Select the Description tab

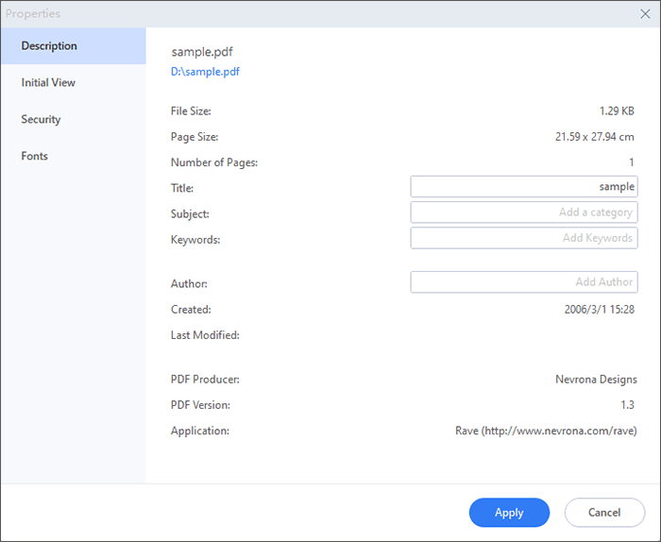(74, 46)
